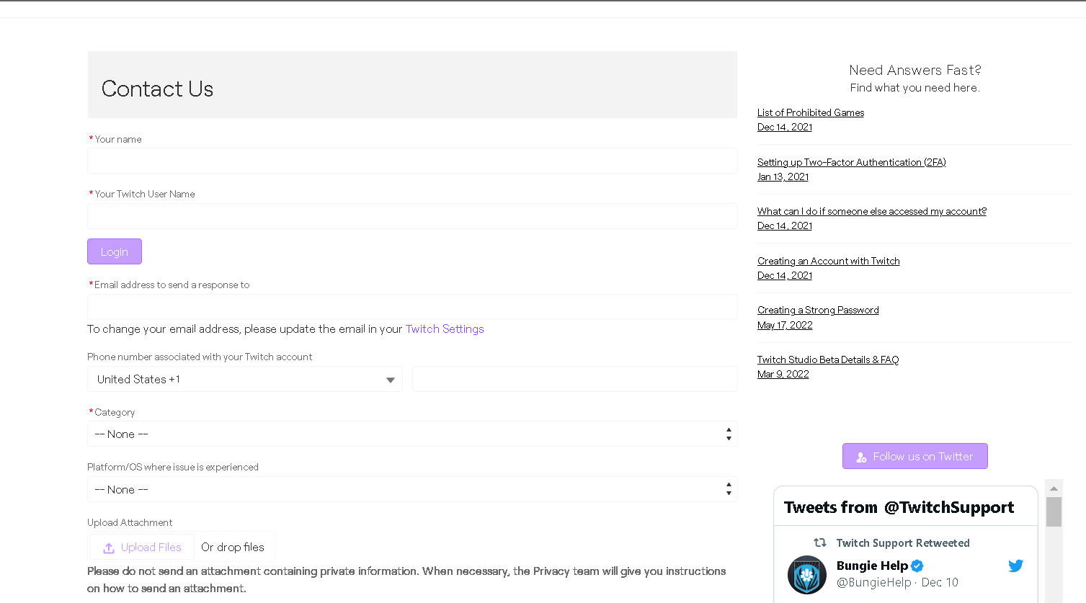1086x603 pixels.
Task: Click into the Your name field
Action: point(412,161)
